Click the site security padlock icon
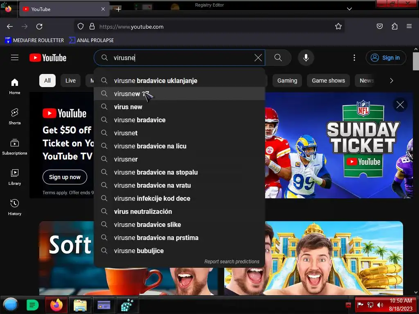Viewport: 419px width, 314px height. click(92, 27)
